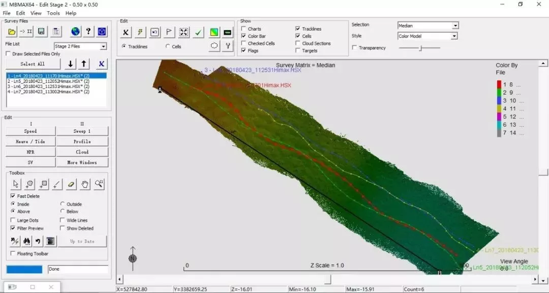Viewport: 549px width, 293px height.
Task: Remove file with the blue X icon
Action: 101,64
